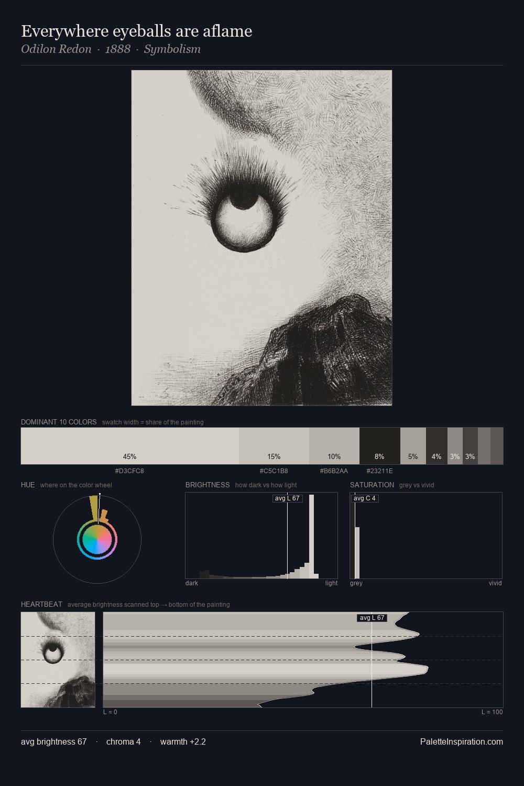Click the "light" axis label

[x=331, y=583]
